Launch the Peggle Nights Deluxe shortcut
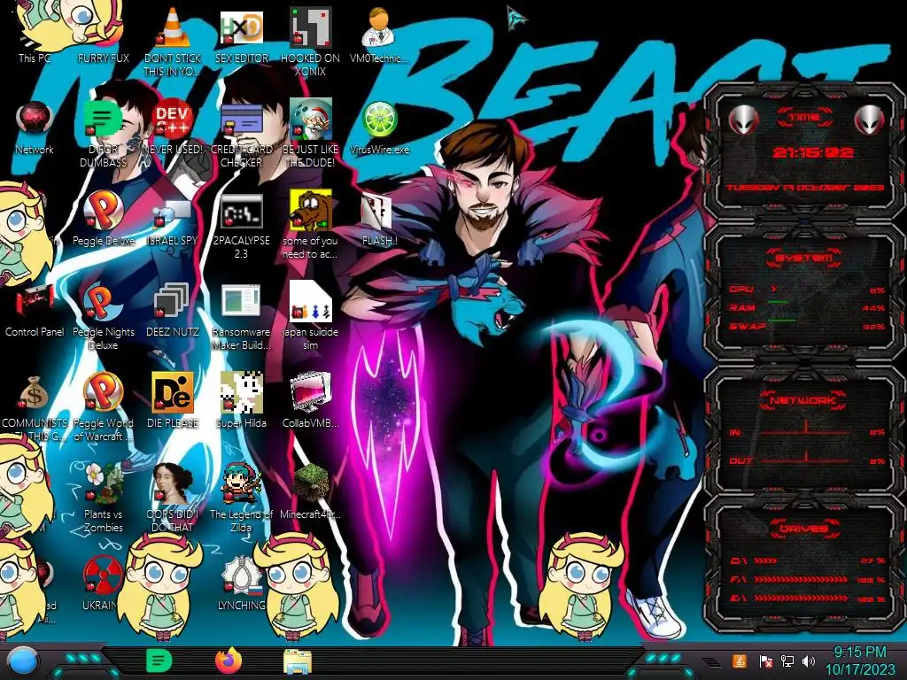The height and width of the screenshot is (680, 907). pyautogui.click(x=103, y=302)
